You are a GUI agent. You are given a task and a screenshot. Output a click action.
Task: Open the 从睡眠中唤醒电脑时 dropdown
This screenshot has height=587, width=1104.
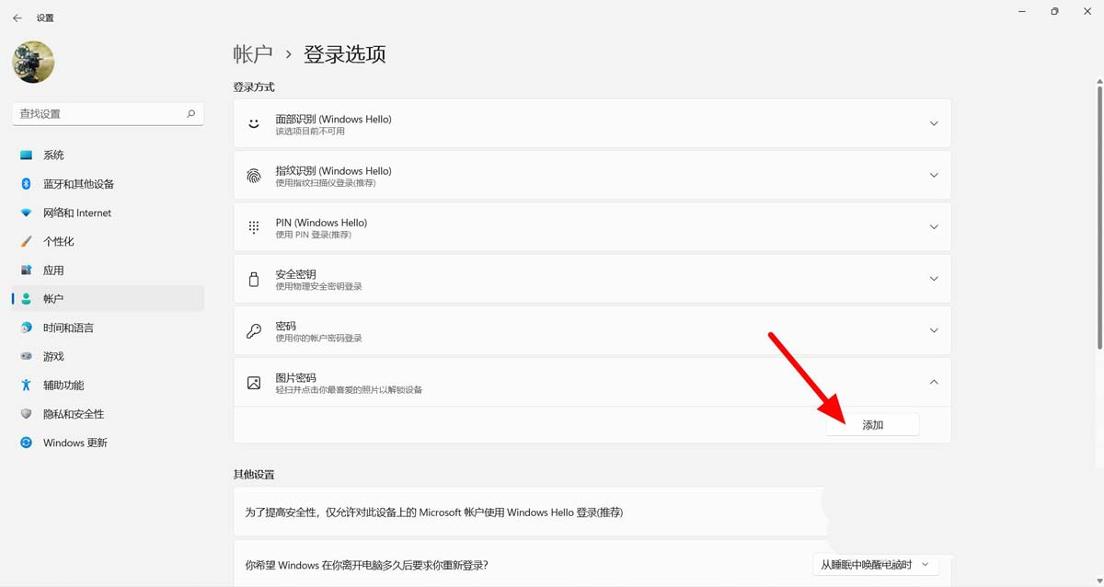coord(874,564)
